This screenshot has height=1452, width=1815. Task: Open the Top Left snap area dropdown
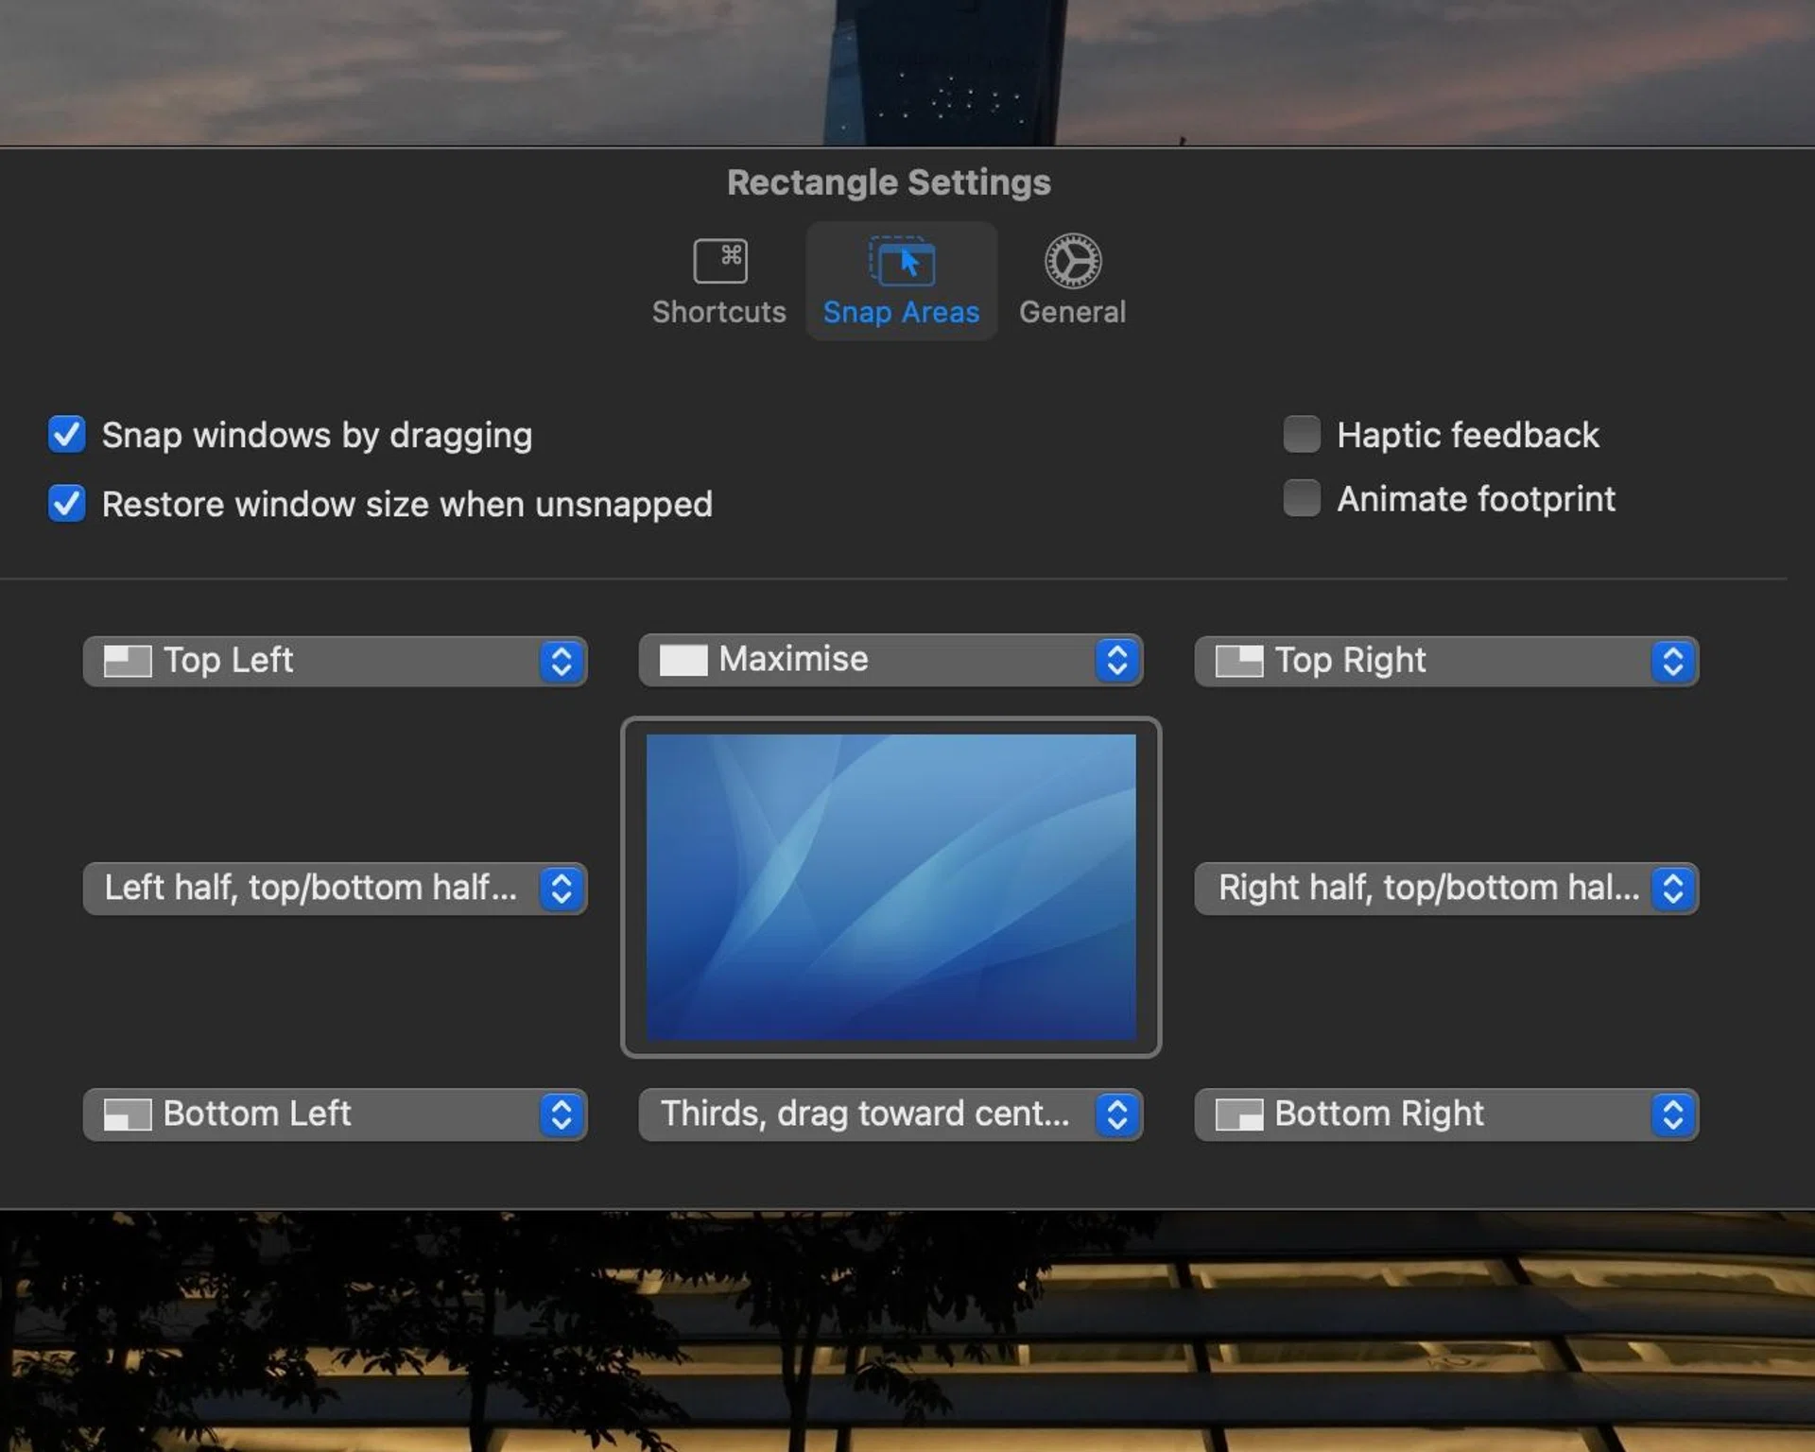[336, 661]
